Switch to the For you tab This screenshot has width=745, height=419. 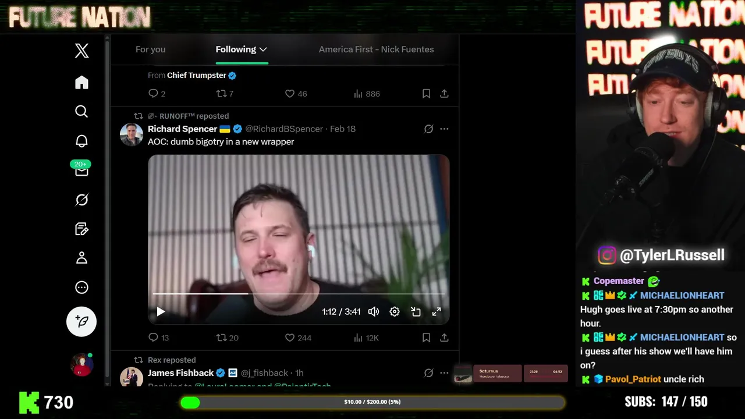[x=150, y=49]
